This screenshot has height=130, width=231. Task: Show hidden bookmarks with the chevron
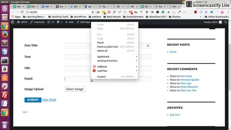[200, 17]
